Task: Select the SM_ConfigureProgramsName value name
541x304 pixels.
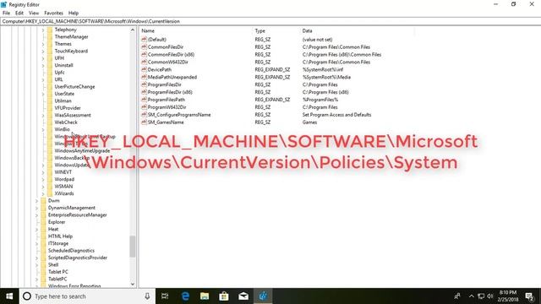Action: click(x=179, y=115)
